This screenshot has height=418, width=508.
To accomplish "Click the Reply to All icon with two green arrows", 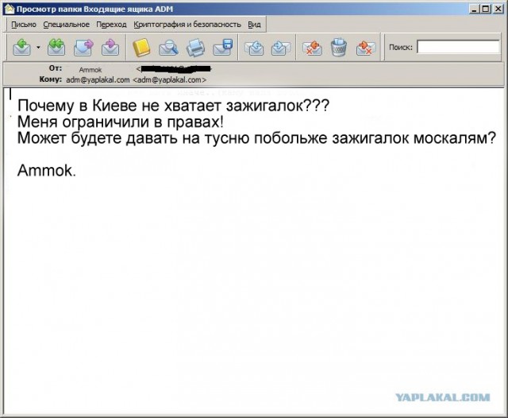I will point(56,48).
